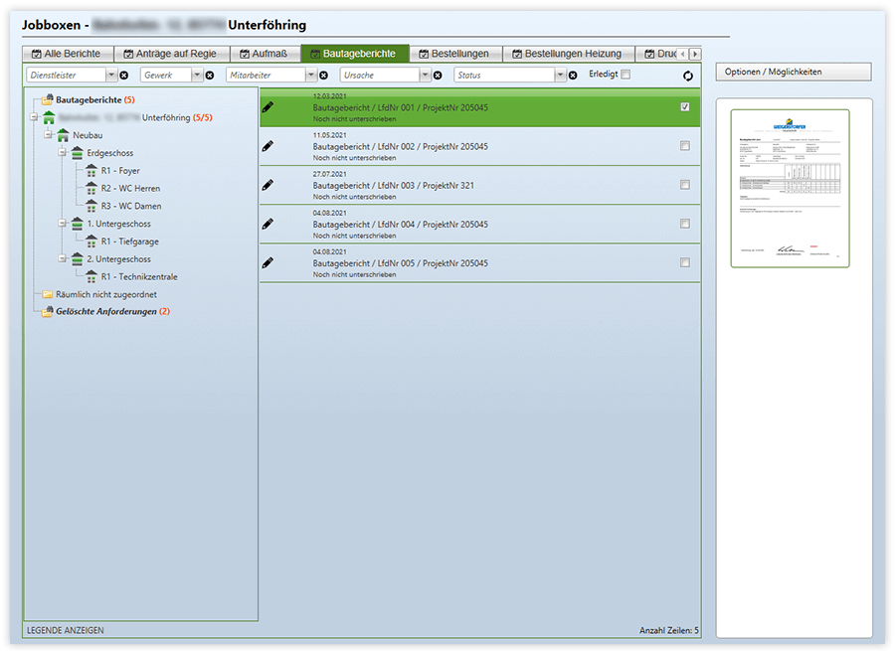Click the pencil icon next to report LfdNr 002
Viewport: 895px width, 651px height.
tap(266, 146)
